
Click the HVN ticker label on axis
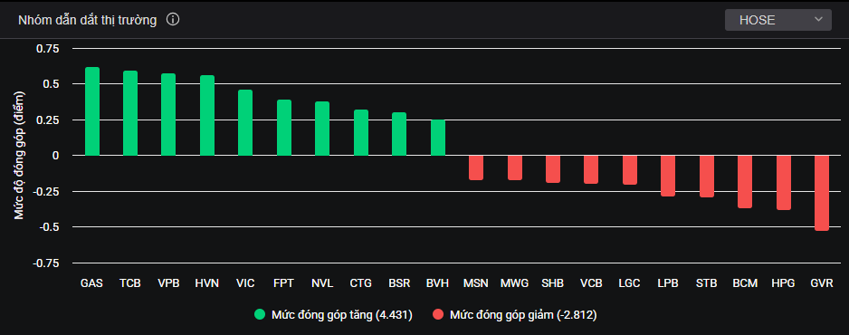click(207, 283)
